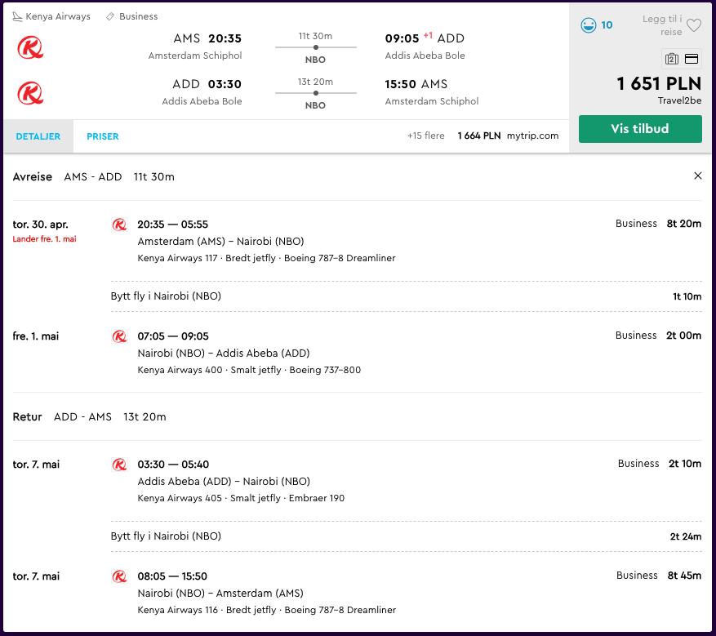Click Kenya Airways 117 Boeing 787-8 details
The width and height of the screenshot is (716, 636).
(266, 258)
